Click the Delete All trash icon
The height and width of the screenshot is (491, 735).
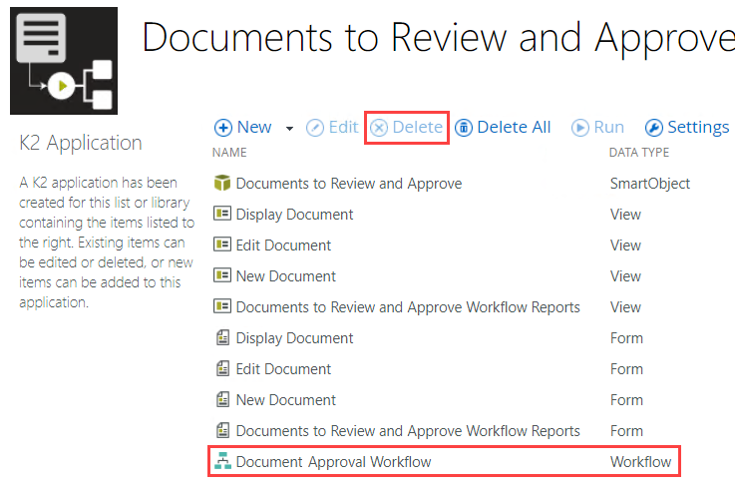click(x=464, y=128)
